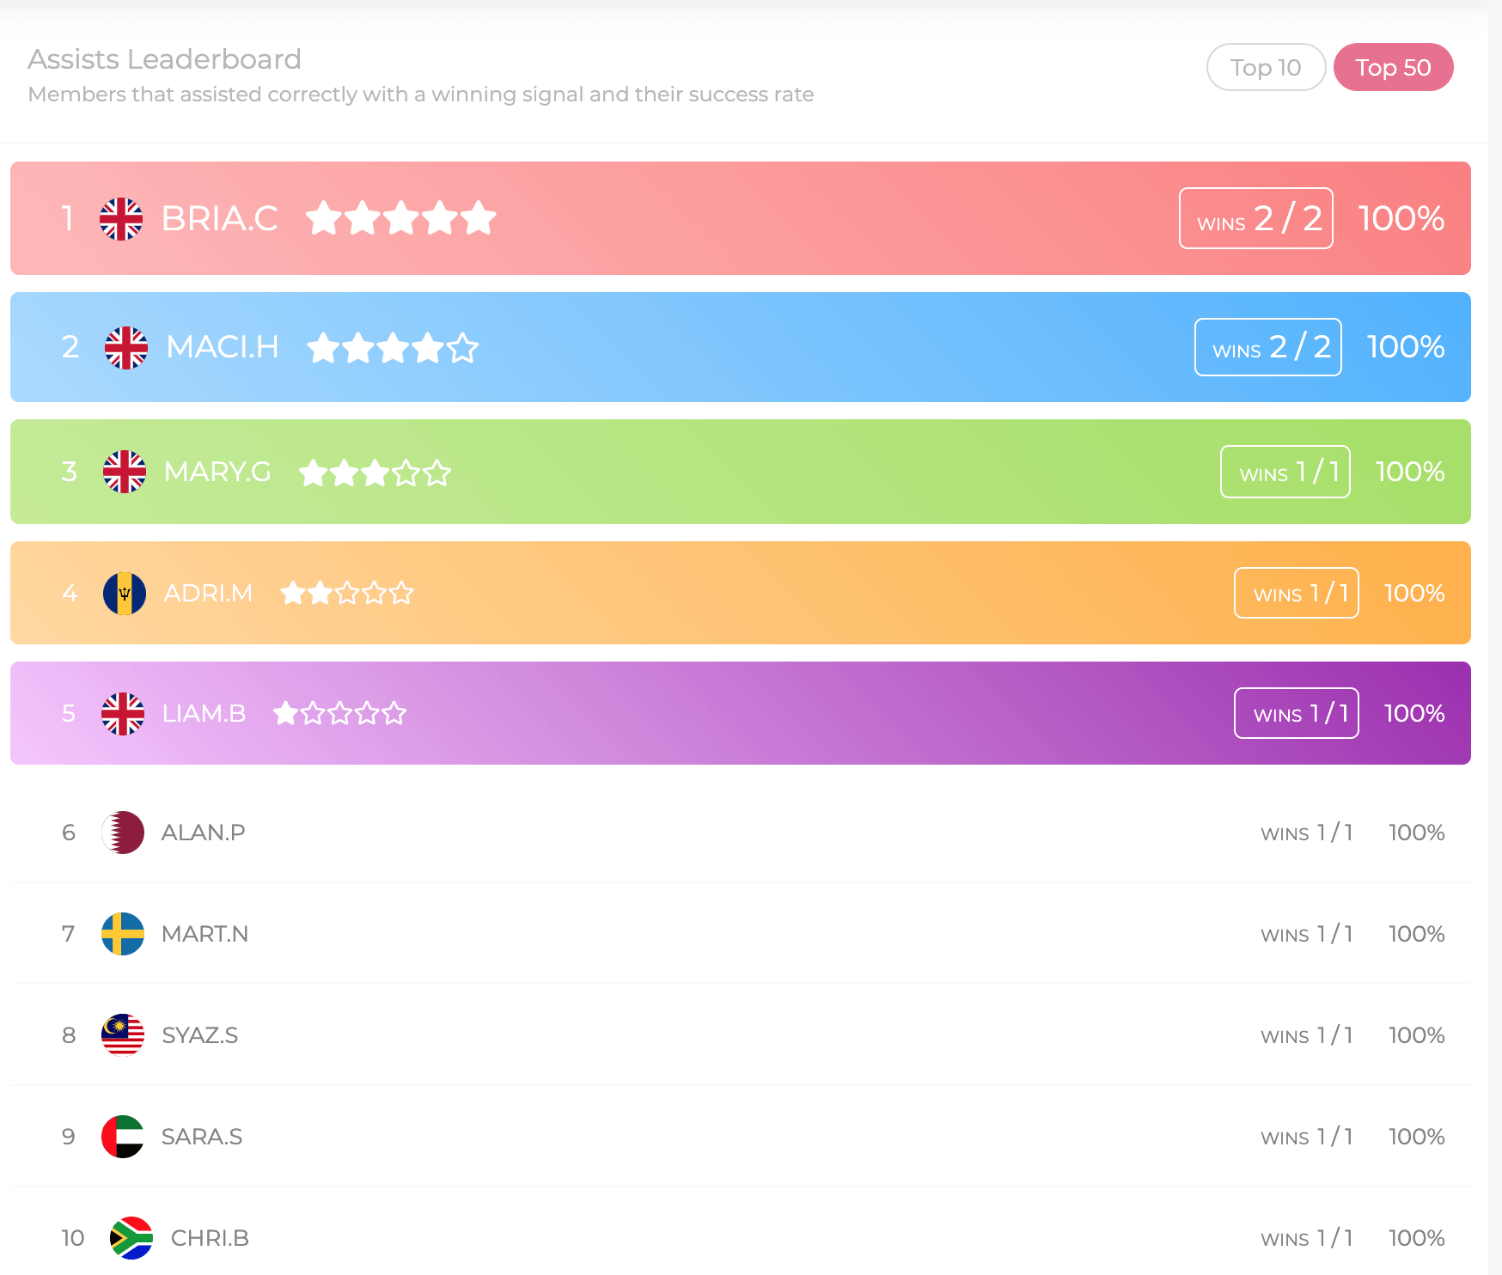Click the South Africa flag beside CHRI.B
Viewport: 1502px width, 1275px height.
pos(131,1238)
